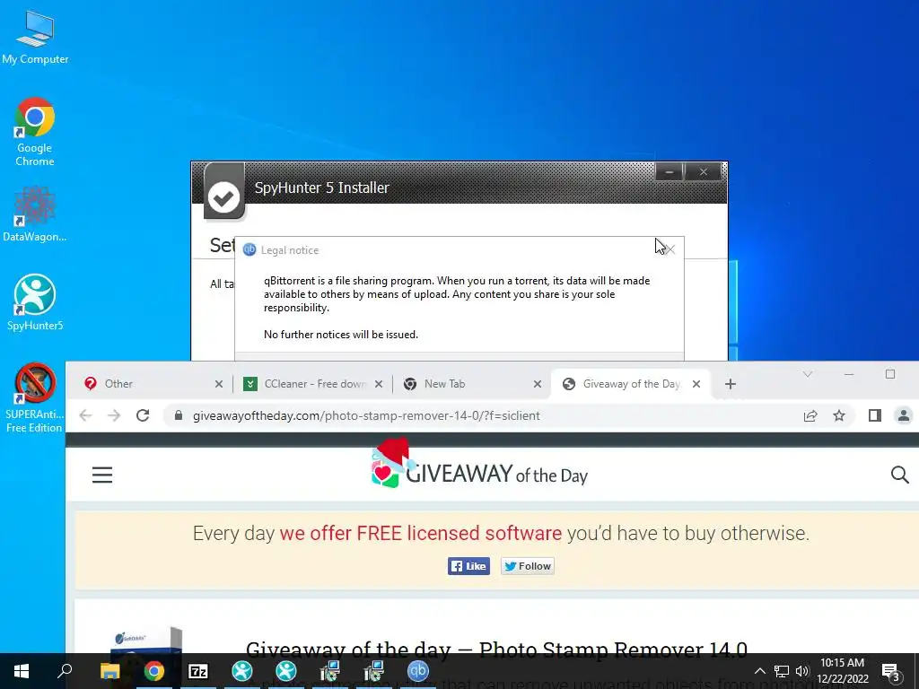This screenshot has height=689, width=919.
Task: Switch to the New Tab browser tab
Action: tap(467, 384)
